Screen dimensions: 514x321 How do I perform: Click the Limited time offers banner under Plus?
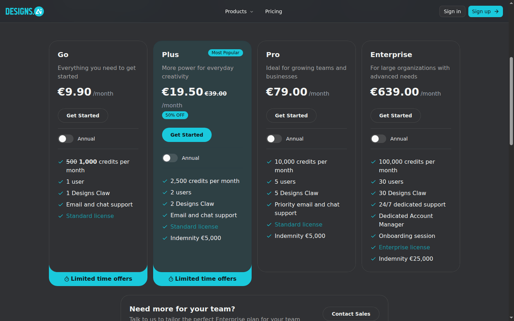pos(202,279)
